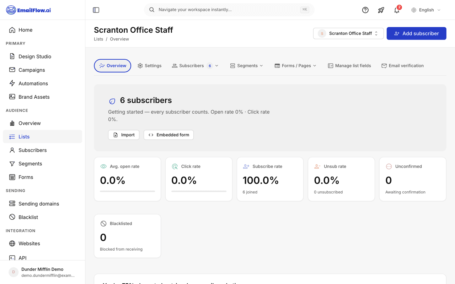Click the Overview breadcrumb text
This screenshot has width=455, height=284.
click(x=119, y=39)
